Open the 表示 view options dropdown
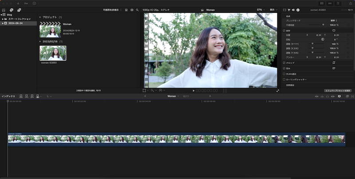 point(273,10)
